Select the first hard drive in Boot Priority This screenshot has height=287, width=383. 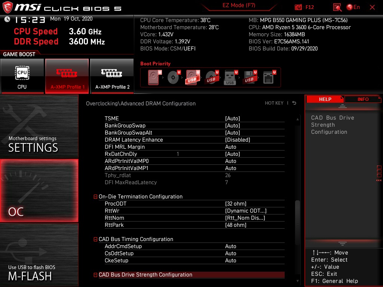[x=153, y=77]
